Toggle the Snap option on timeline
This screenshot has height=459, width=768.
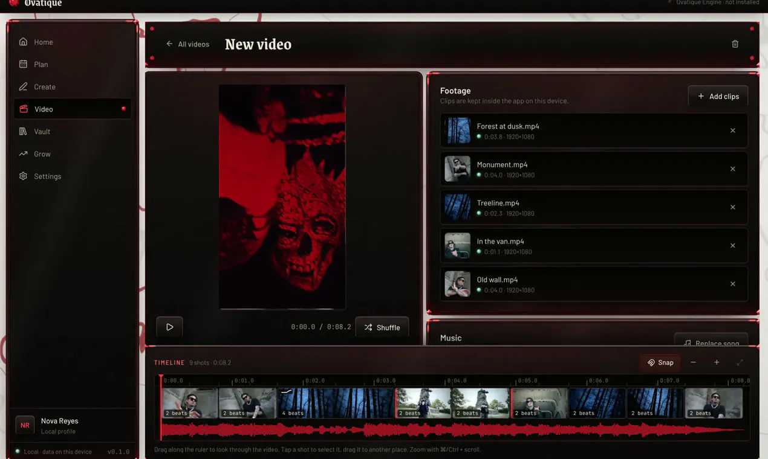(x=660, y=362)
